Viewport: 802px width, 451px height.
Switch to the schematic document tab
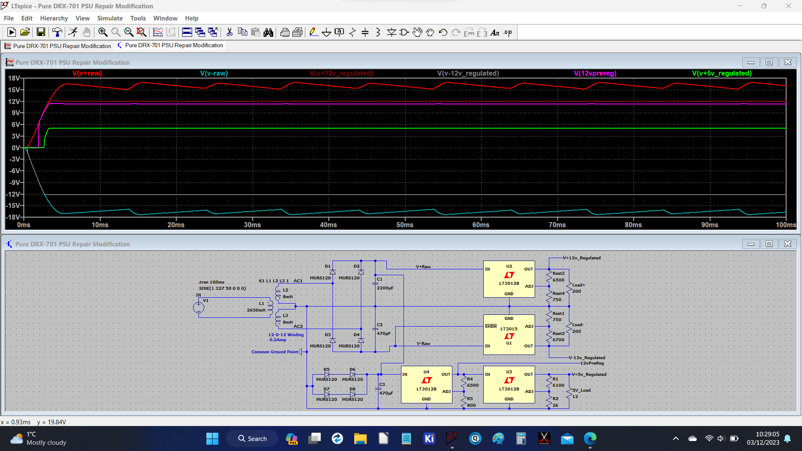click(170, 45)
